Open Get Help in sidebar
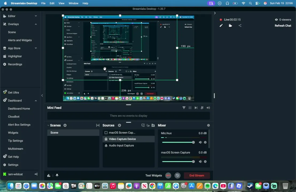This screenshot has width=296, height=192. point(13,157)
